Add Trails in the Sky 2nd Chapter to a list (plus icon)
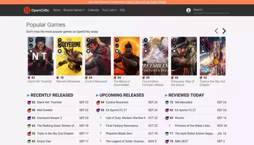 coord(203,40)
